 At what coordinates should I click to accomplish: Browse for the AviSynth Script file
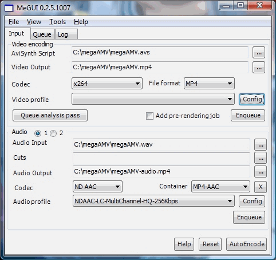[x=259, y=52]
